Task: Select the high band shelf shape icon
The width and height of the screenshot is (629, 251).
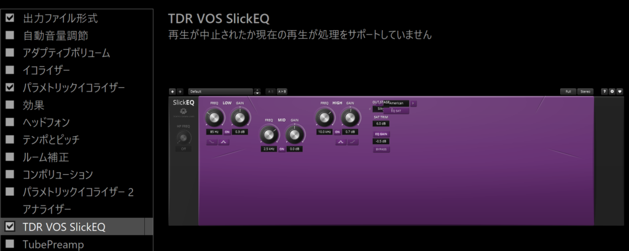Action: 353,142
